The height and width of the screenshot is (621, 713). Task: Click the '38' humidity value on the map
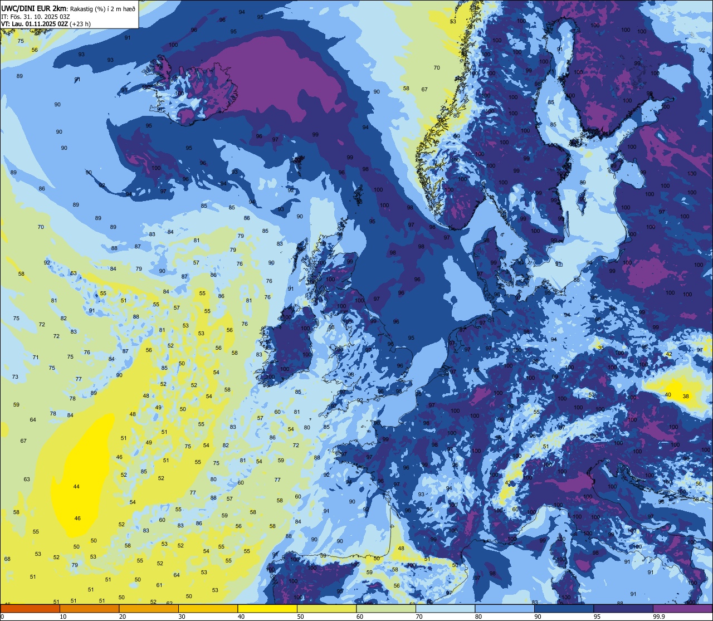pos(686,397)
